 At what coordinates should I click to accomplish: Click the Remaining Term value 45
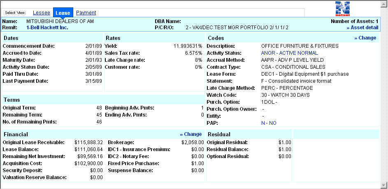(x=99, y=115)
